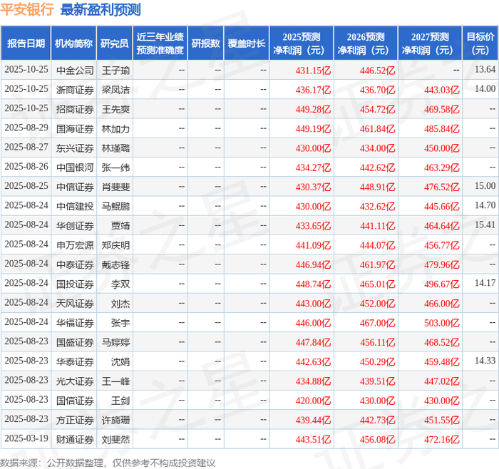This screenshot has width=499, height=469.
Task: Click the 431.15亿 profit forecast value
Action: [313, 71]
